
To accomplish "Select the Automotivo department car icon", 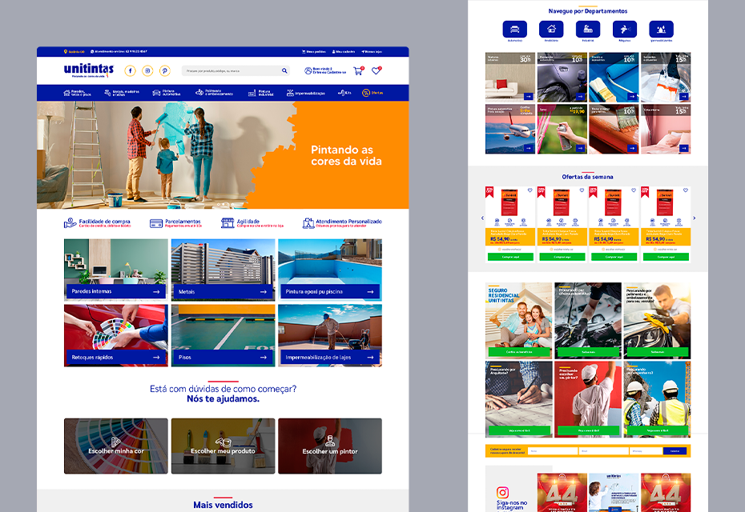I will tap(514, 29).
